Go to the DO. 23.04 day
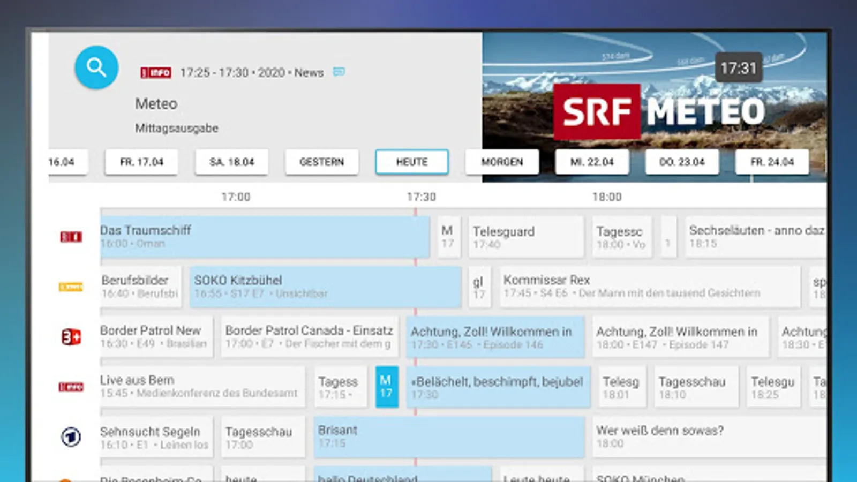The height and width of the screenshot is (482, 857). [x=682, y=162]
